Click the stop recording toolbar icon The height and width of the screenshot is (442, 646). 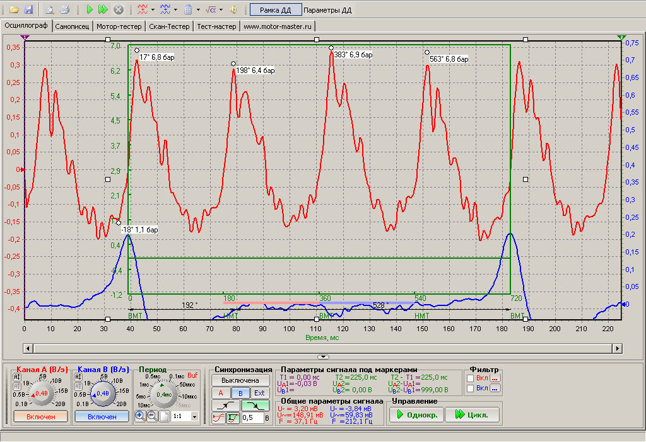pos(118,10)
